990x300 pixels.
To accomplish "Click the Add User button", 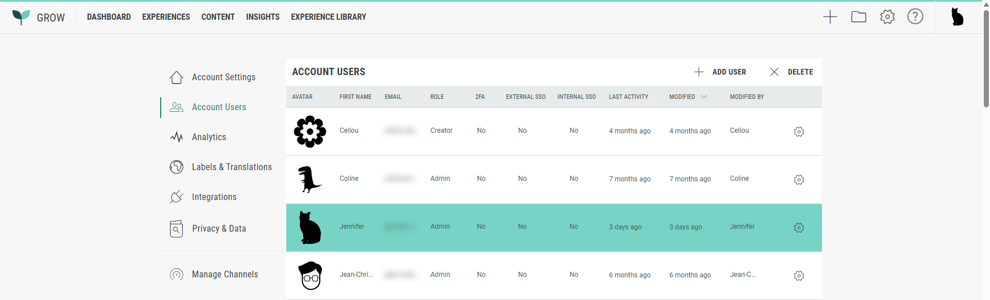I will [720, 72].
